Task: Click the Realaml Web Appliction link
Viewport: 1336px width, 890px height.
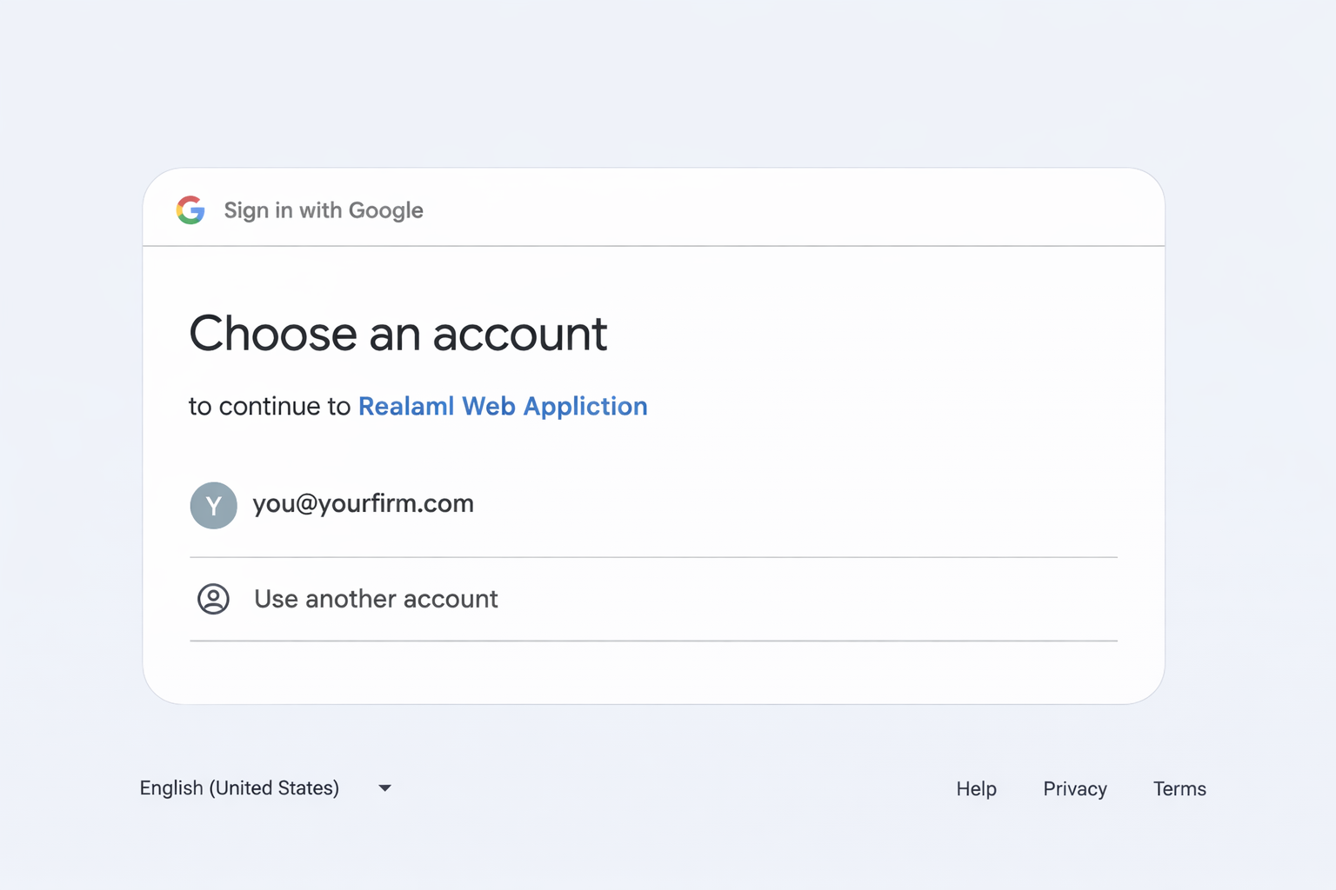Action: coord(503,407)
